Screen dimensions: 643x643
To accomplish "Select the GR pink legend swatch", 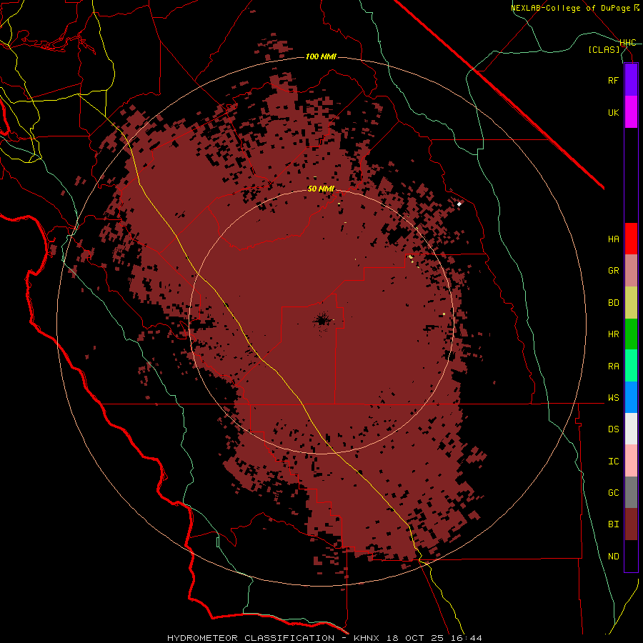I will pos(631,271).
